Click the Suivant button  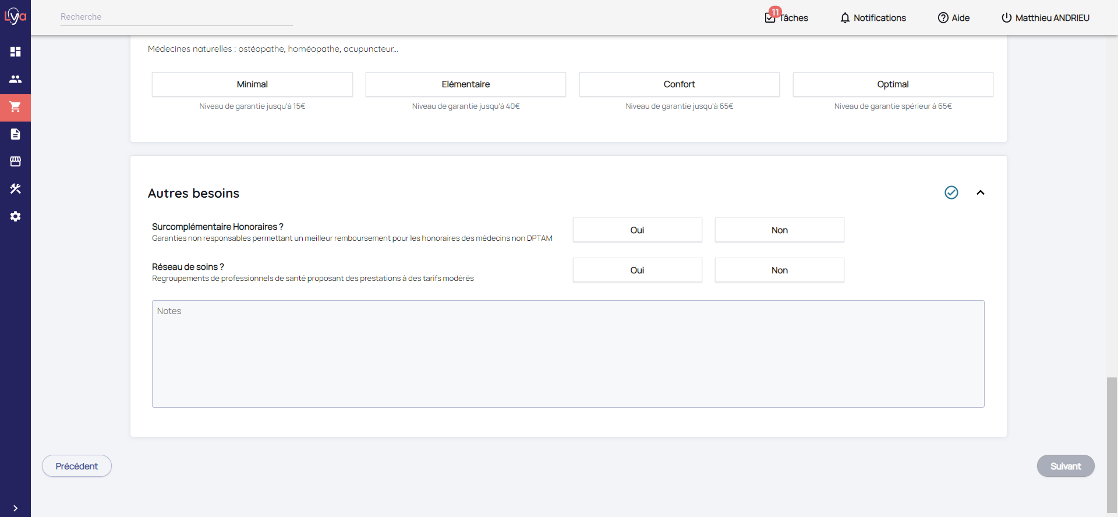click(x=1065, y=466)
